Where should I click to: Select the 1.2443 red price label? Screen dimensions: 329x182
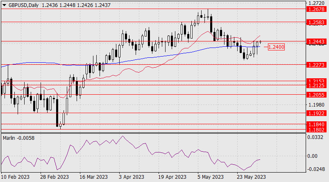(317, 41)
